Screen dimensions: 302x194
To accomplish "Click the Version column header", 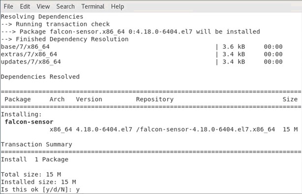I will pyautogui.click(x=89, y=99).
